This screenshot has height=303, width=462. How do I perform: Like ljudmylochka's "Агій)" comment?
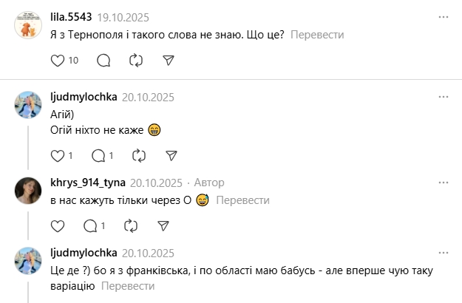click(58, 155)
